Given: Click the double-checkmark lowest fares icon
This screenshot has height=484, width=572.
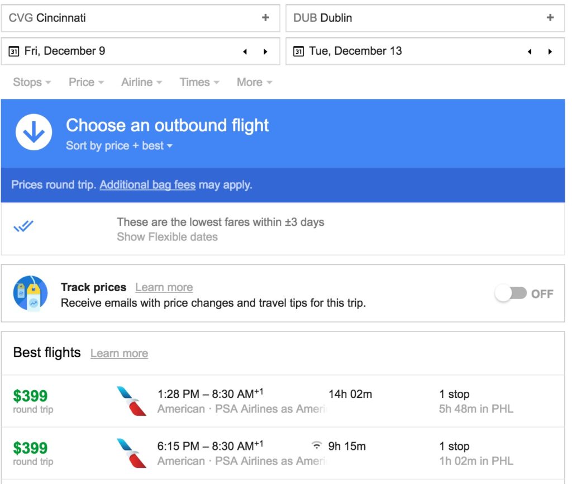Looking at the screenshot, I should tap(23, 227).
